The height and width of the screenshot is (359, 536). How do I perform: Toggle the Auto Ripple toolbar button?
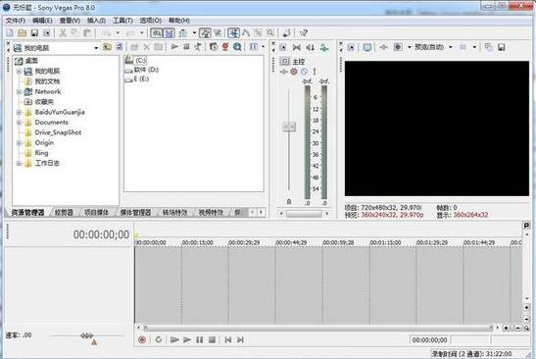183,32
